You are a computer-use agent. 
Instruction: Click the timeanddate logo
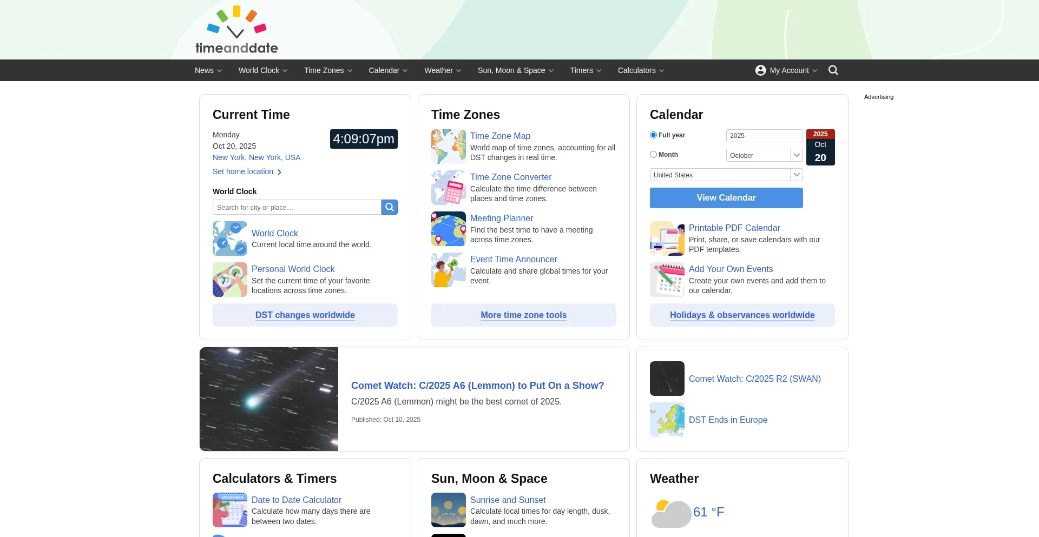point(236,31)
